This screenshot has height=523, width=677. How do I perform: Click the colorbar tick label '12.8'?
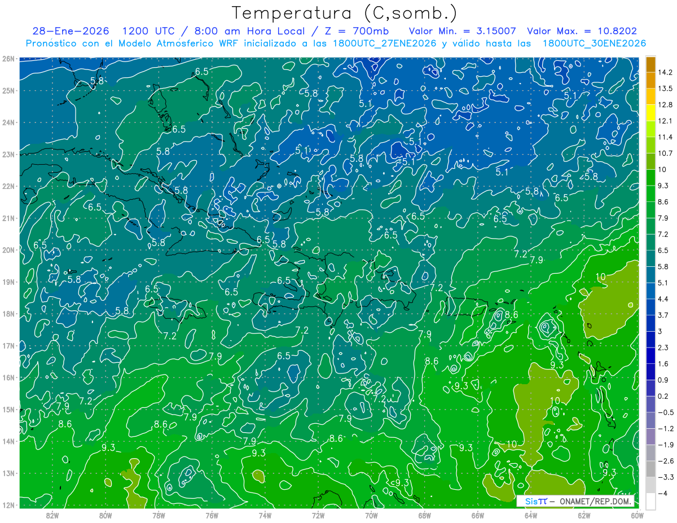coord(666,105)
